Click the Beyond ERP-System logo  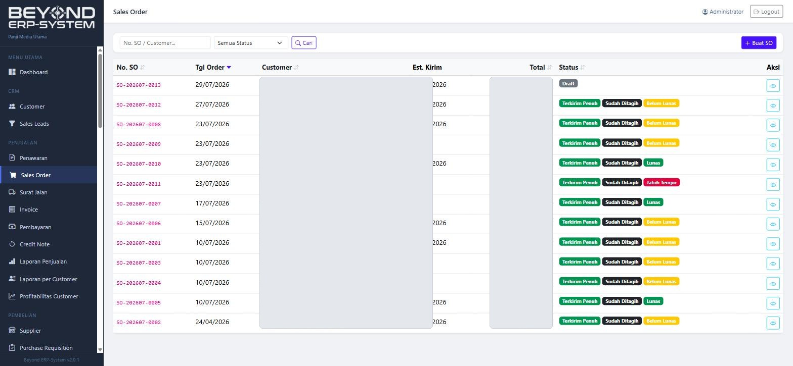pos(52,18)
